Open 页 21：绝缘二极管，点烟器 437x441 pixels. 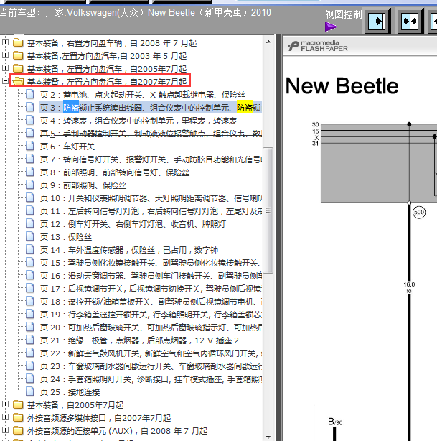pyautogui.click(x=139, y=340)
